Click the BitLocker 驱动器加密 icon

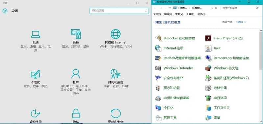point(158,38)
